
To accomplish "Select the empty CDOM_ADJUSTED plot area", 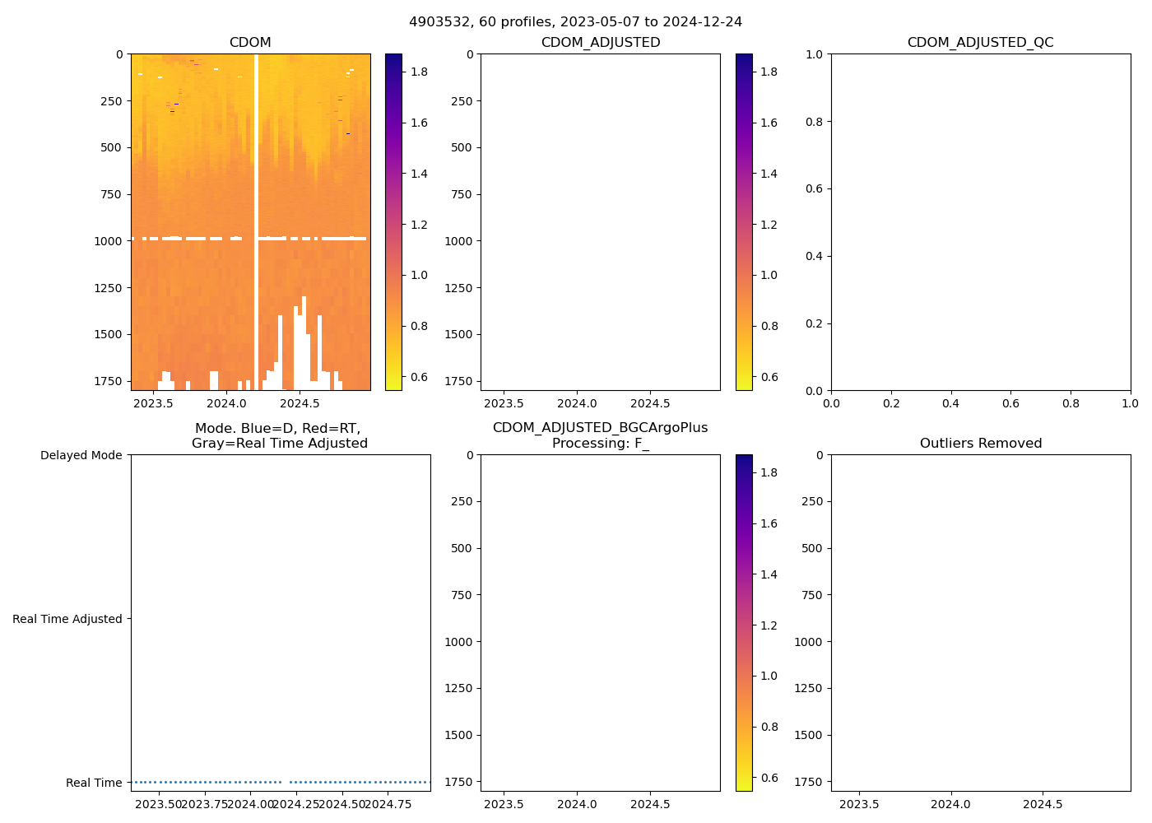I will pyautogui.click(x=600, y=222).
